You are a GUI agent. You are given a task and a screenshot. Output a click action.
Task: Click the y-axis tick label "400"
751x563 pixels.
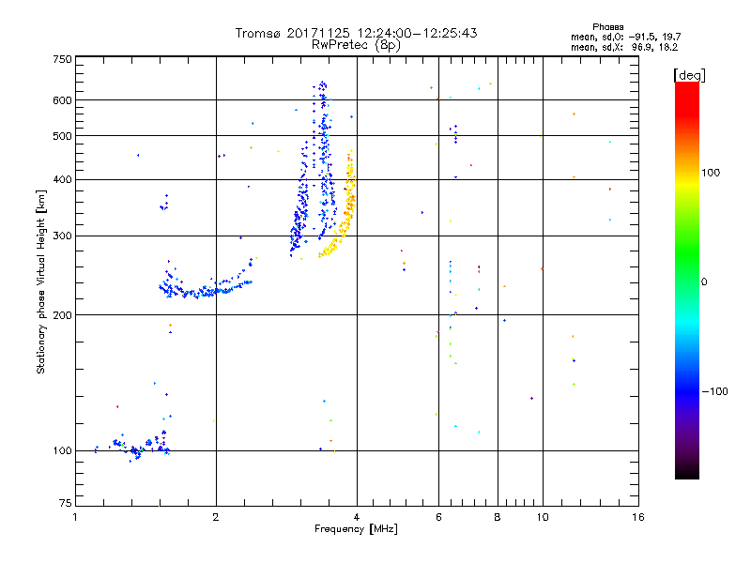point(63,179)
